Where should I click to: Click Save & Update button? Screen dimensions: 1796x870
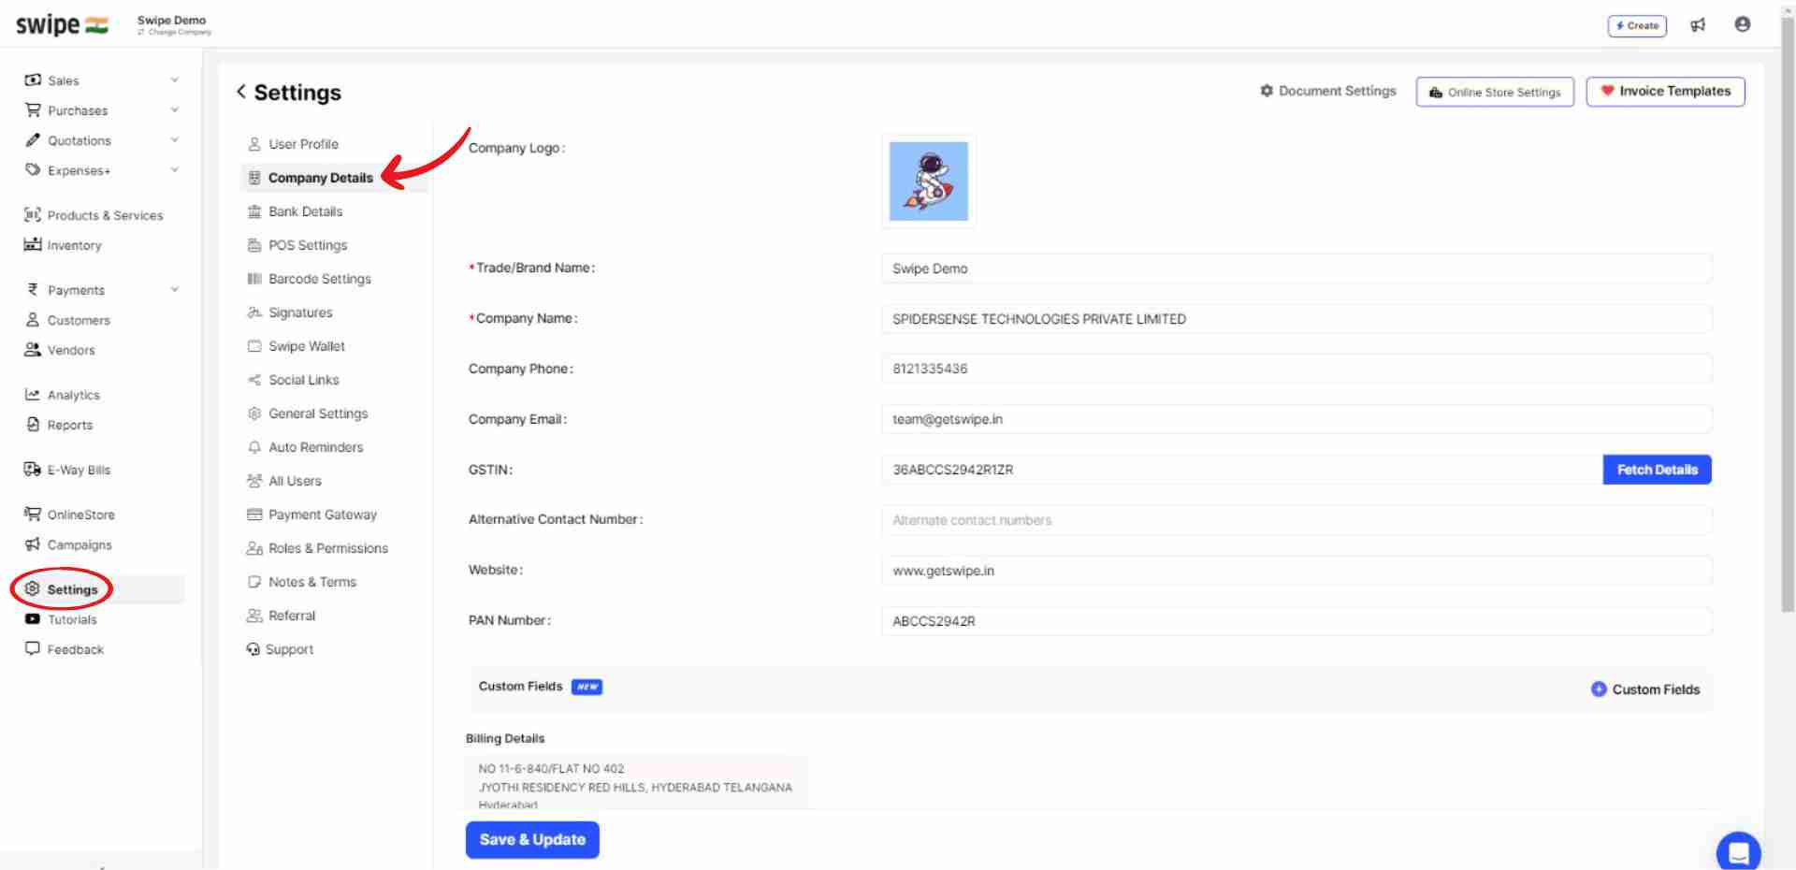tap(532, 839)
